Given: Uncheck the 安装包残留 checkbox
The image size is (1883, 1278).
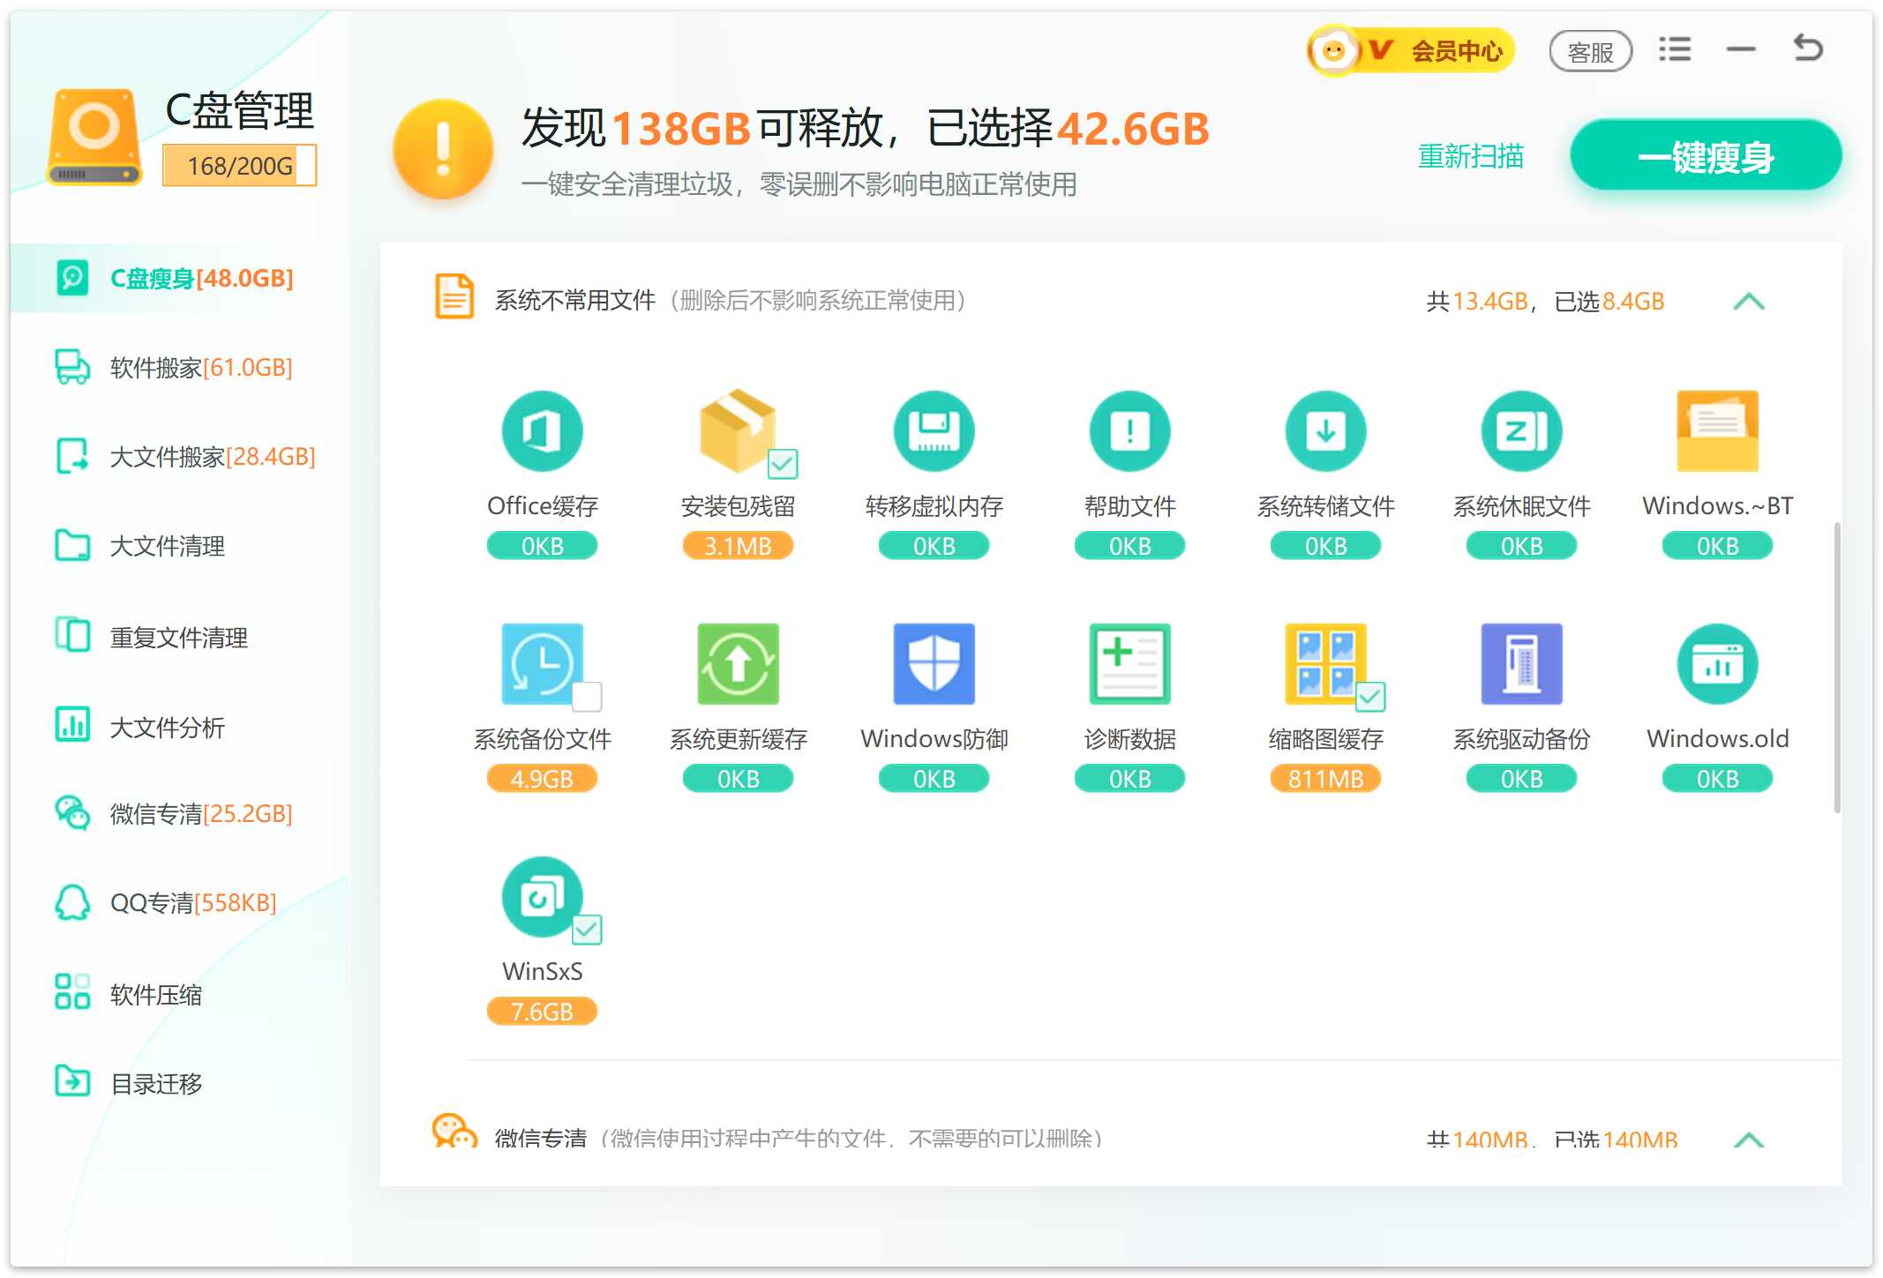Looking at the screenshot, I should click(782, 463).
